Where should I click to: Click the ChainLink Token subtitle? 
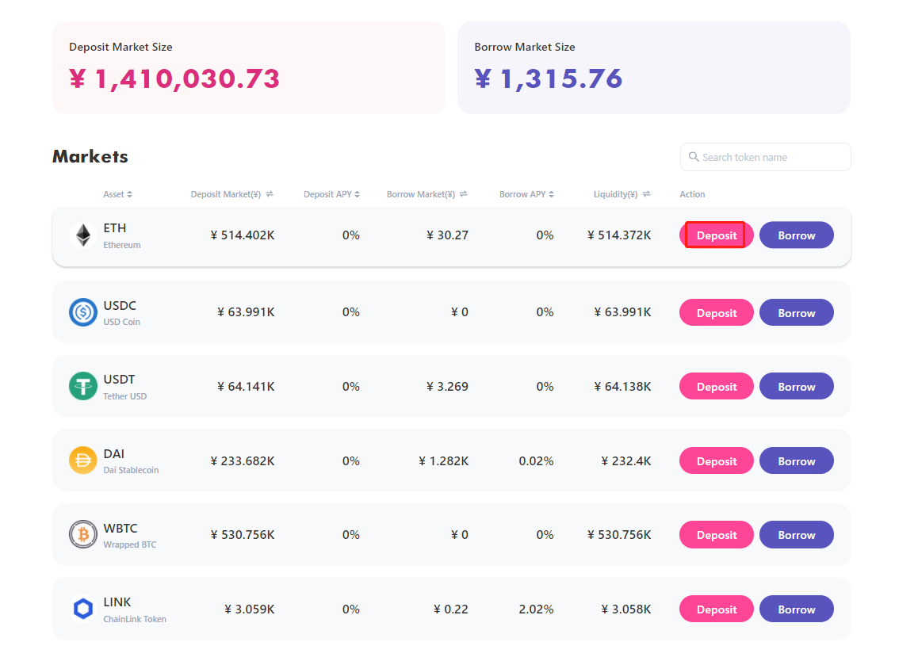click(x=135, y=619)
